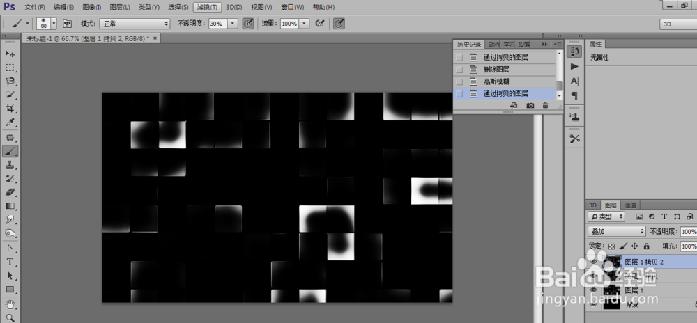Toggle visibility of 图层 1 拷贝 2
The image size is (697, 323).
tap(594, 262)
